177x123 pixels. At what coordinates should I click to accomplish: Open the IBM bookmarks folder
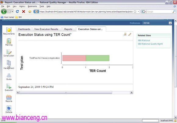click(x=19, y=17)
